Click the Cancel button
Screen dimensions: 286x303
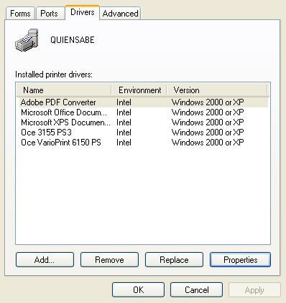point(196,290)
